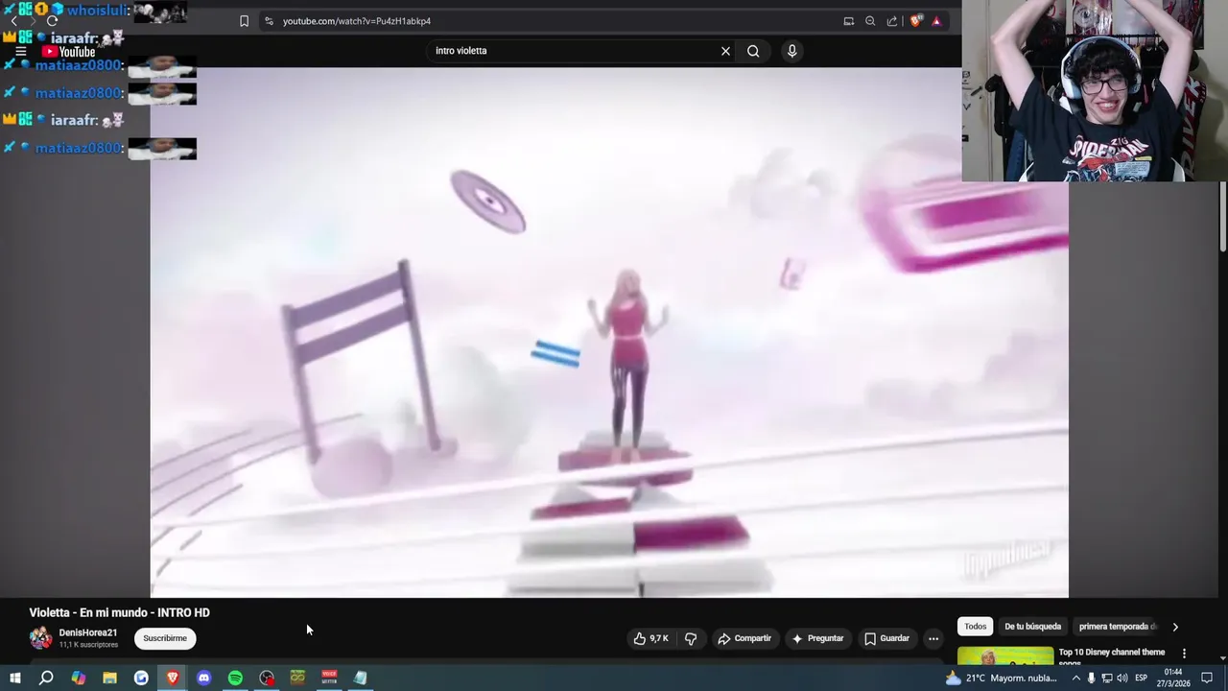Subscribe with the Suscribirme button
This screenshot has height=691, width=1228.
165,638
